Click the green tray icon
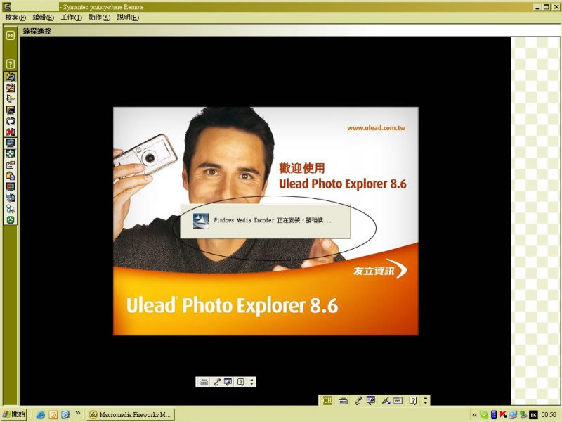The width and height of the screenshot is (562, 422). point(484,415)
